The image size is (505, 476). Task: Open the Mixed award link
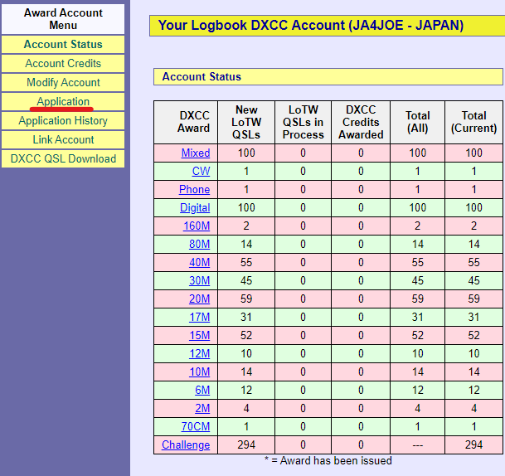[196, 153]
